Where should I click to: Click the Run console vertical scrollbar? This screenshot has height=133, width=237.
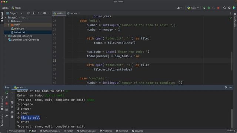[x=232, y=119]
